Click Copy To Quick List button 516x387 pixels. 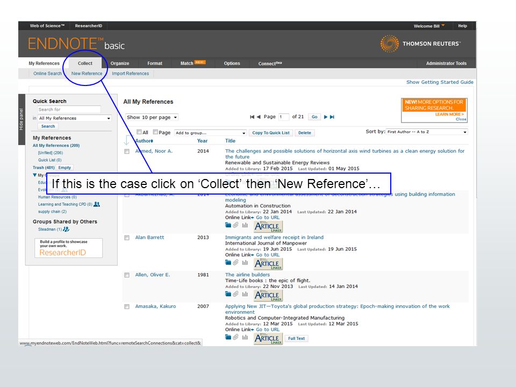[x=271, y=133]
